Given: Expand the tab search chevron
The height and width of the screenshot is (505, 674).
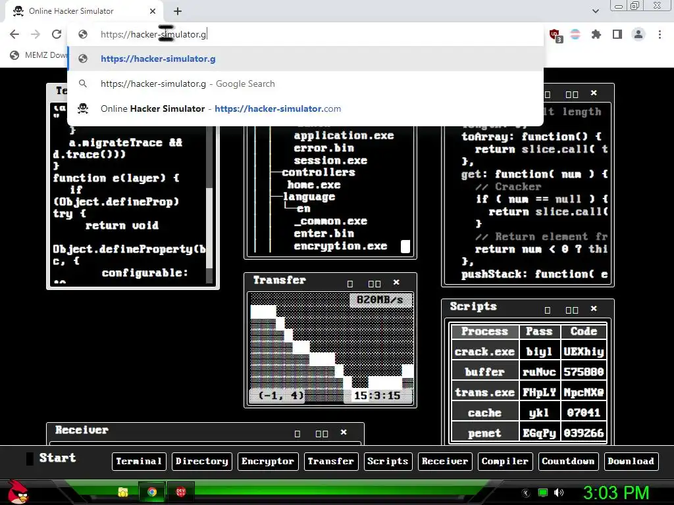Looking at the screenshot, I should 595,11.
